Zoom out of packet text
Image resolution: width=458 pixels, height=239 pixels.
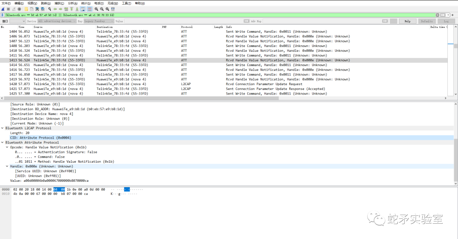(102, 9)
